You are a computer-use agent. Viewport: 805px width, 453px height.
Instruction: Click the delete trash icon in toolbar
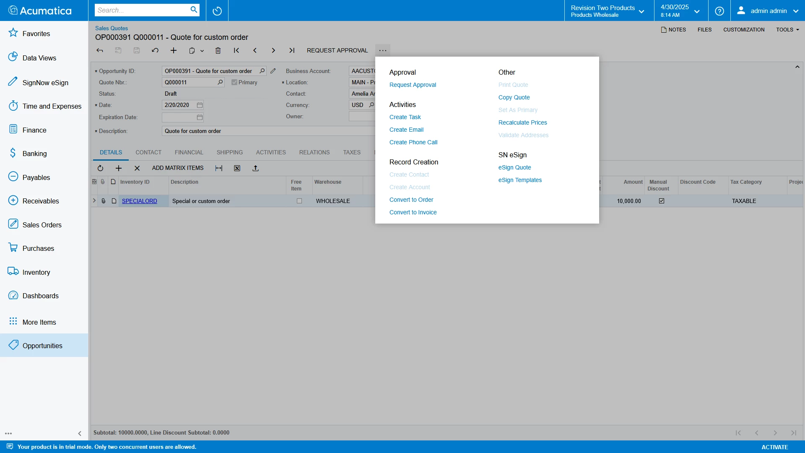[218, 50]
